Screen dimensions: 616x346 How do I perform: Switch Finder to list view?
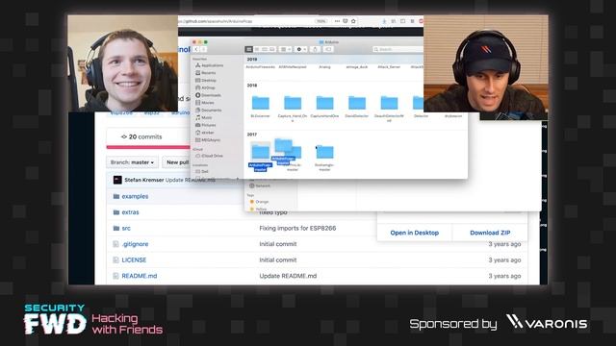[257, 49]
